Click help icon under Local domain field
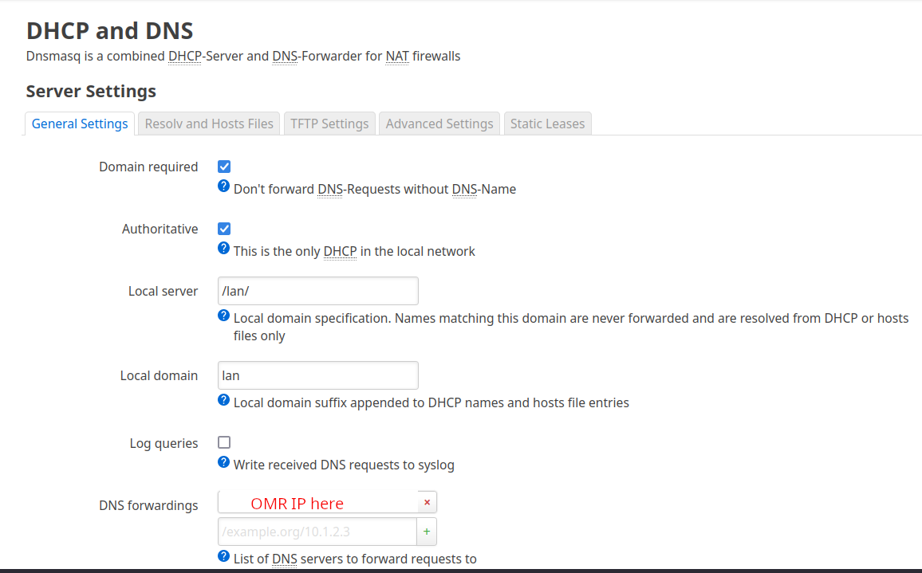This screenshot has height=573, width=922. point(223,400)
